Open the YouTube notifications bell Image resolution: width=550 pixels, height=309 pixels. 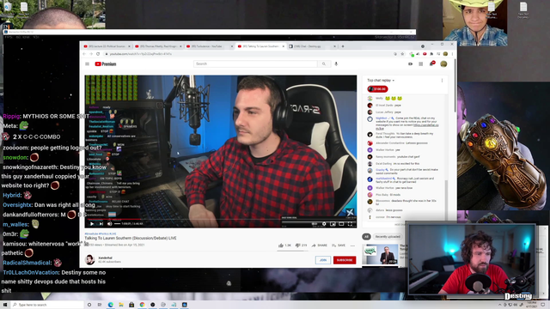coord(431,64)
